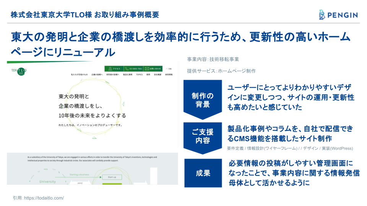This screenshot has height=206, width=367.
Task: Click the 成果 blue box
Action: click(203, 173)
